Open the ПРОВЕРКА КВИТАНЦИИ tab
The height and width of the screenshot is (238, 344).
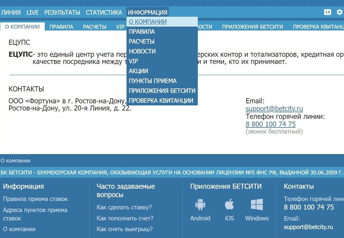click(x=318, y=27)
